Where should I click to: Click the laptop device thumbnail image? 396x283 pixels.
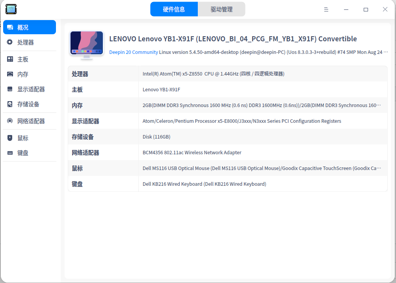pos(86,44)
